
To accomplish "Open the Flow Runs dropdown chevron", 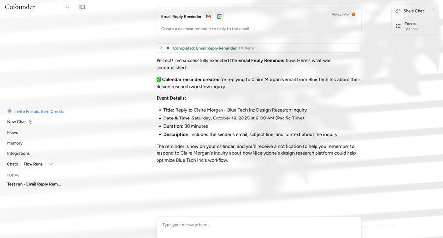I will click(51, 164).
